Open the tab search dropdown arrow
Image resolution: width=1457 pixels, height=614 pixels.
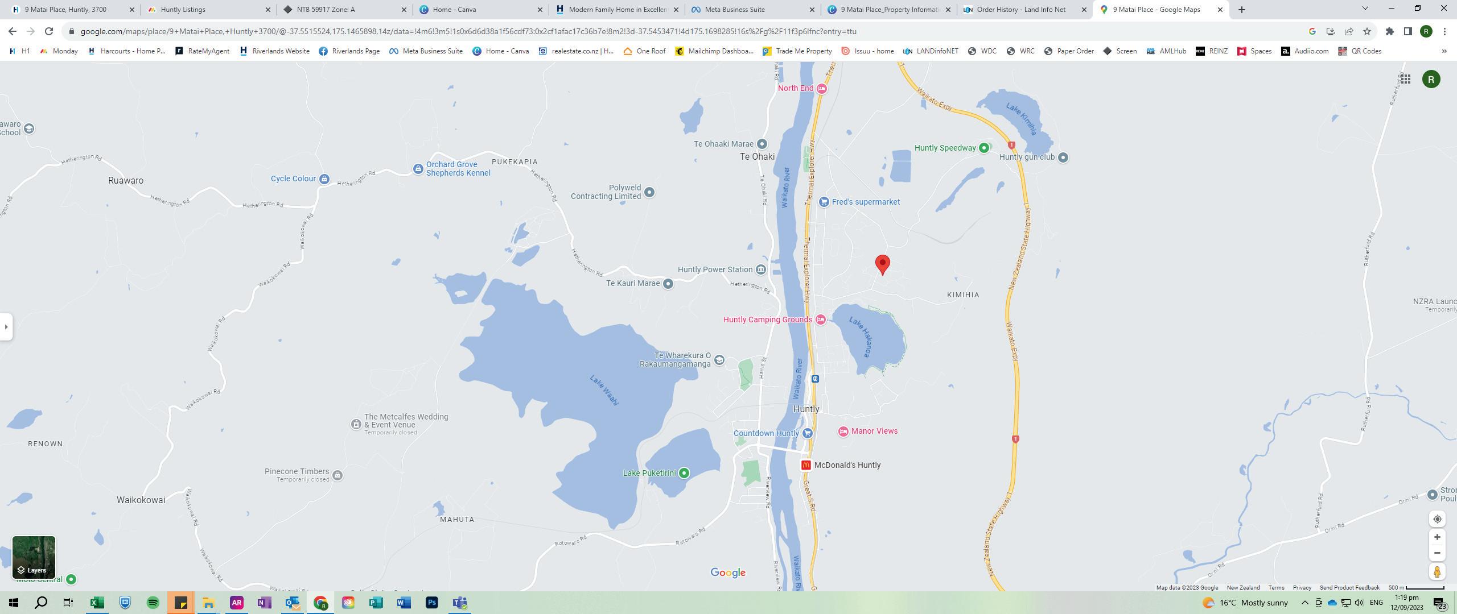click(x=1364, y=9)
